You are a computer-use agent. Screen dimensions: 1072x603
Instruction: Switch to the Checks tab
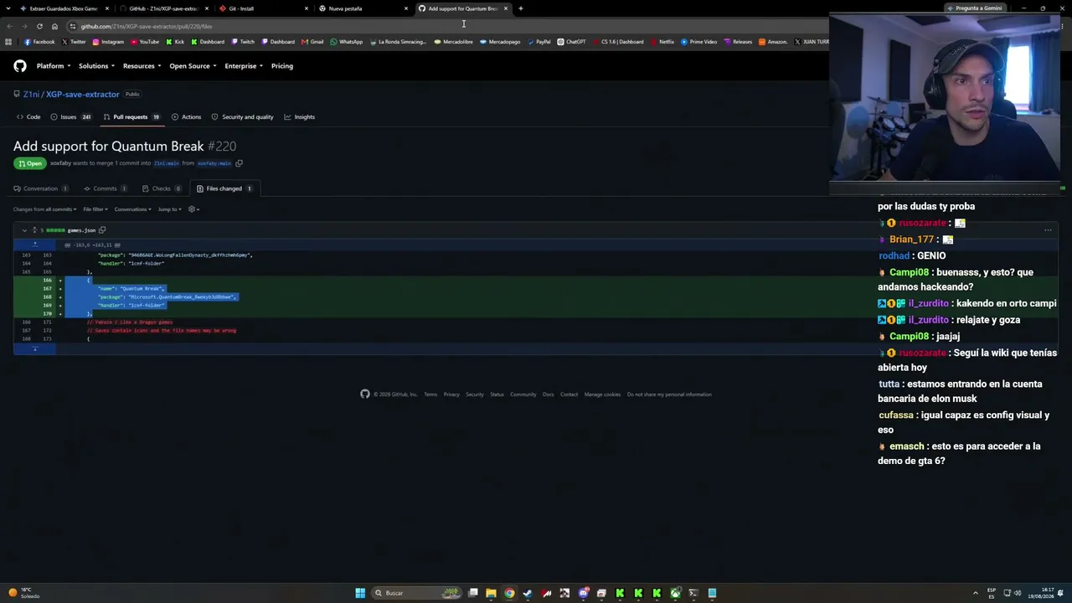pos(162,188)
